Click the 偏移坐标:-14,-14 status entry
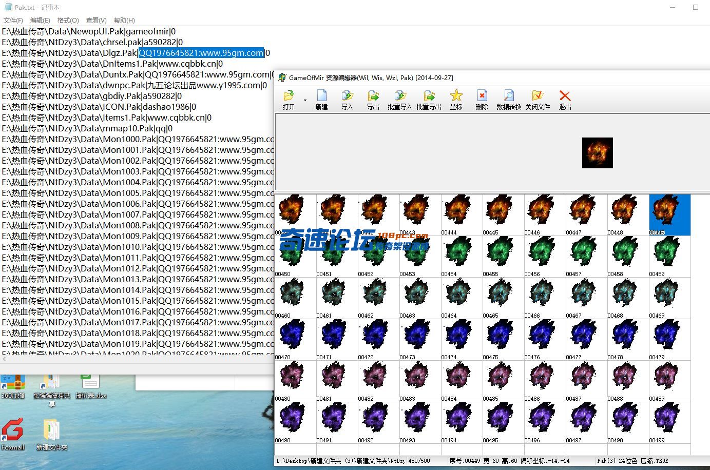 (x=545, y=461)
